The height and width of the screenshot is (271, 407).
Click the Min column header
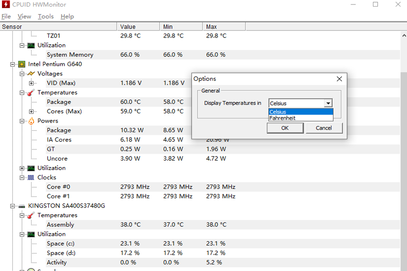click(x=181, y=27)
